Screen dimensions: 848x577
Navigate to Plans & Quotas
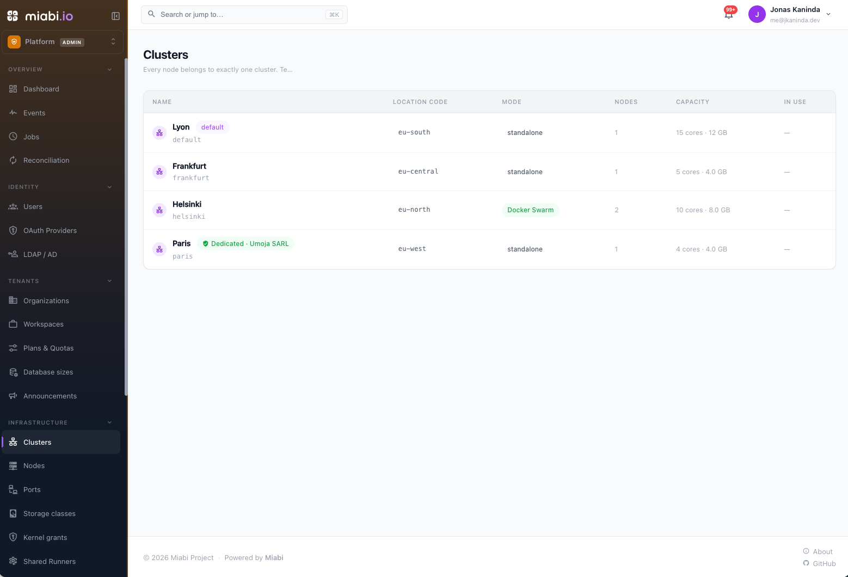(61, 348)
